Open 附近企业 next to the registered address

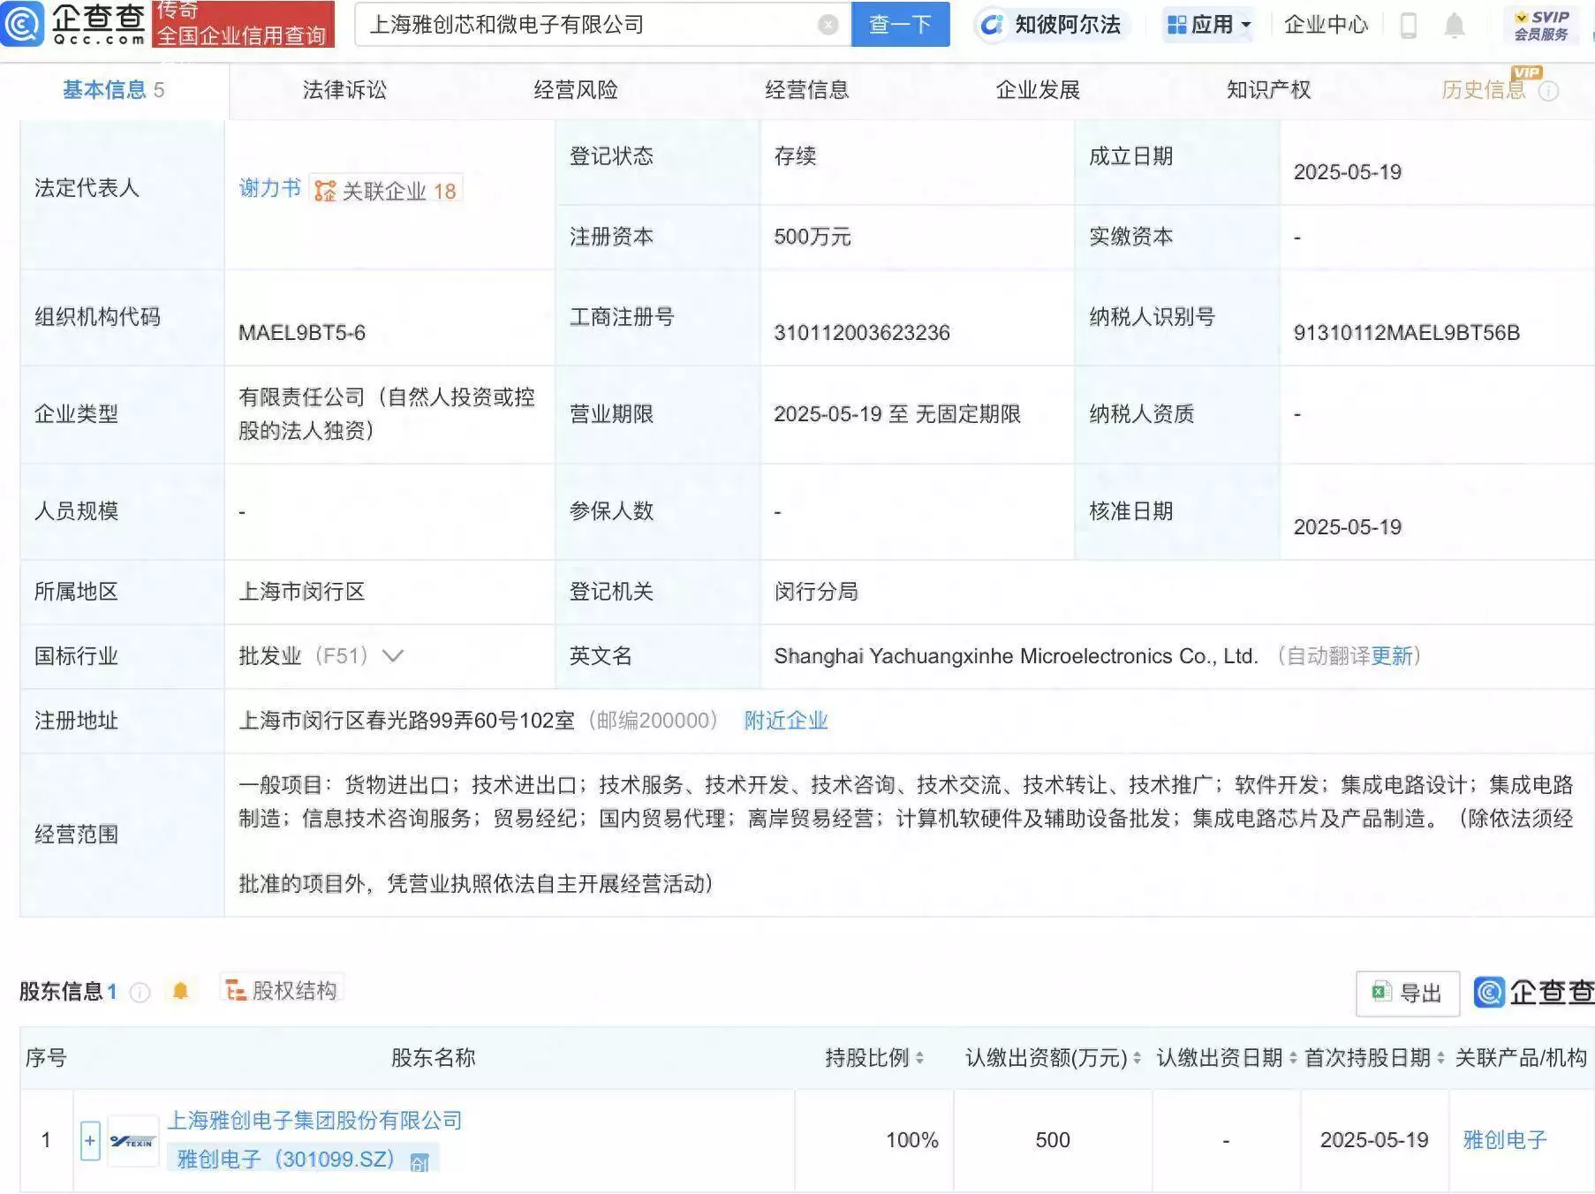point(785,721)
